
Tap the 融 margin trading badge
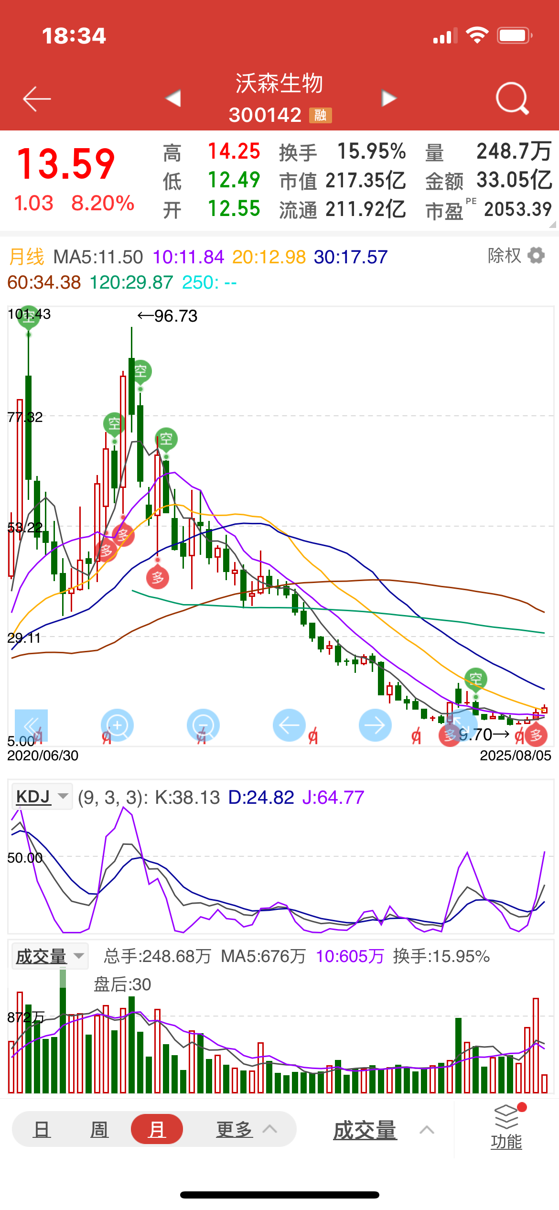(x=320, y=115)
